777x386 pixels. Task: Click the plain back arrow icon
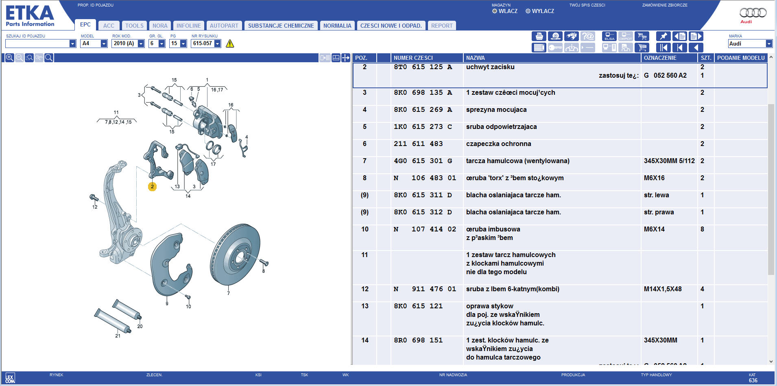pos(696,48)
